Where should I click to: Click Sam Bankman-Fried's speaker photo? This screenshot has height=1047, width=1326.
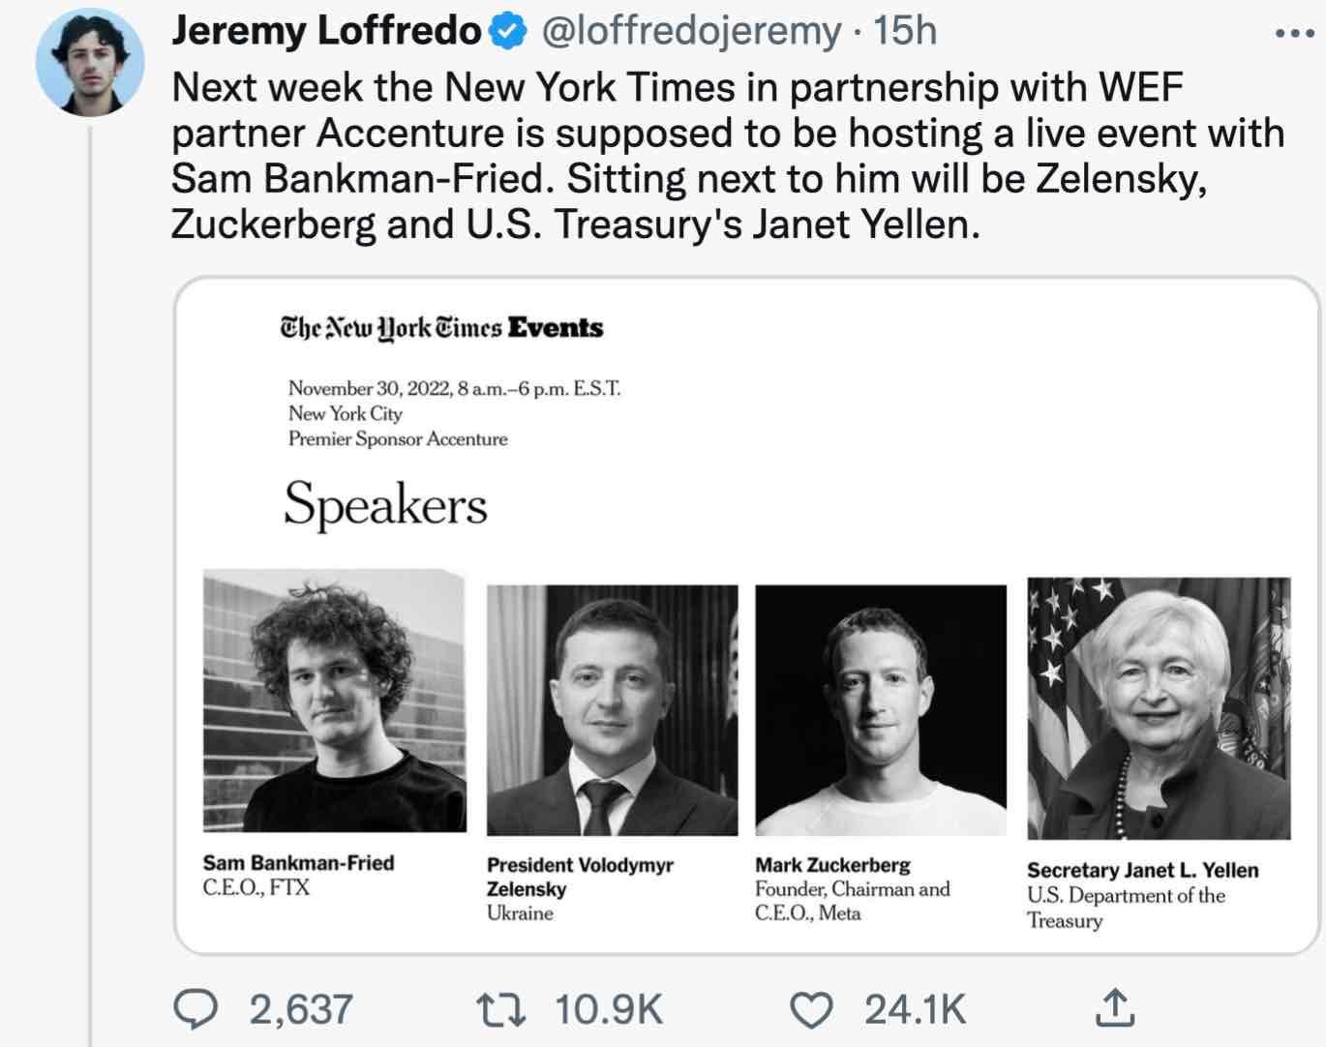pyautogui.click(x=334, y=702)
